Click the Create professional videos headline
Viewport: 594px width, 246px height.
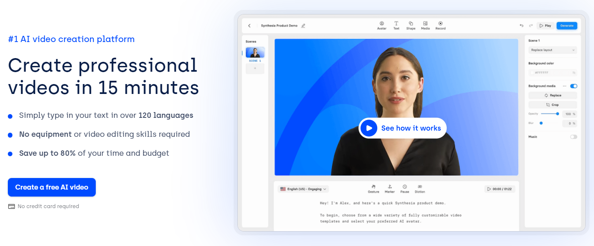pos(103,76)
